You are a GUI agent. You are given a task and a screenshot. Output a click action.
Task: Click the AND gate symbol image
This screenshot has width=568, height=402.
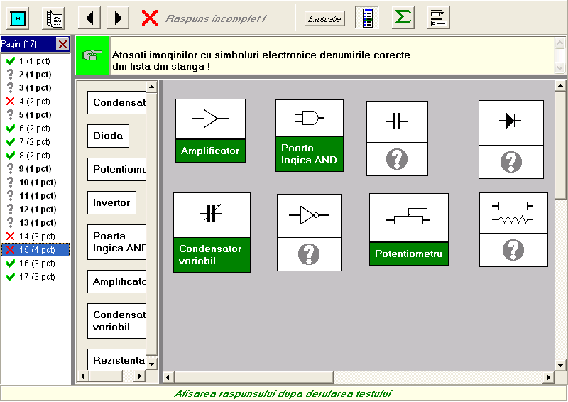(310, 118)
